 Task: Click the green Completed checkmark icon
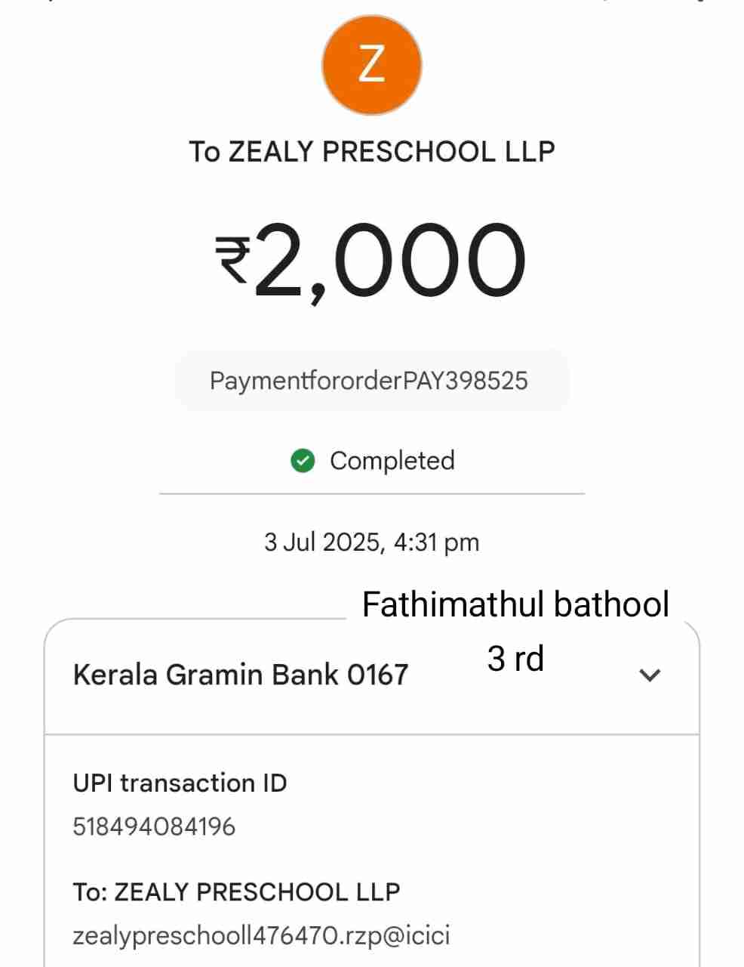coord(303,460)
